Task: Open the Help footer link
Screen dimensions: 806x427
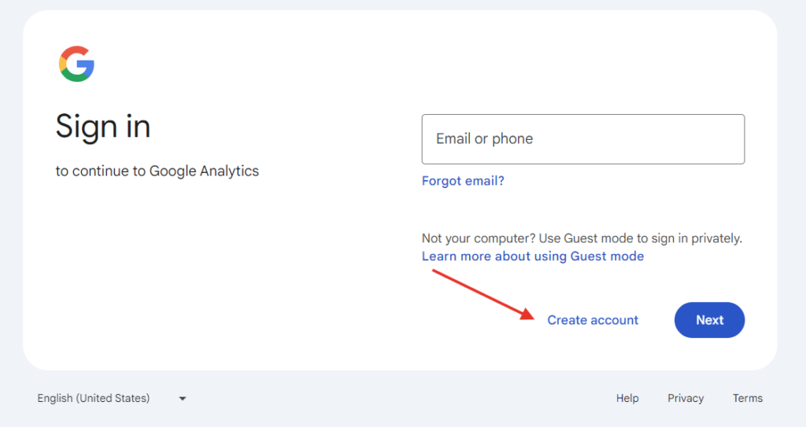Action: 627,398
